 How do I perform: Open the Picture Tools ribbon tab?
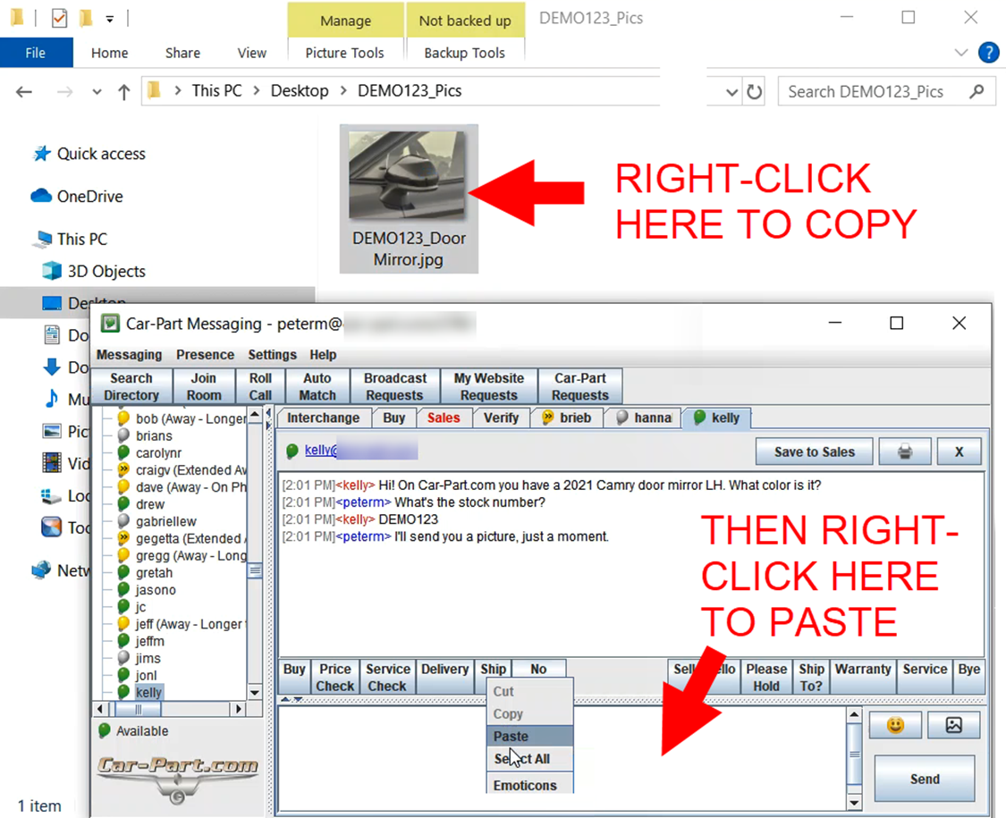click(x=344, y=53)
